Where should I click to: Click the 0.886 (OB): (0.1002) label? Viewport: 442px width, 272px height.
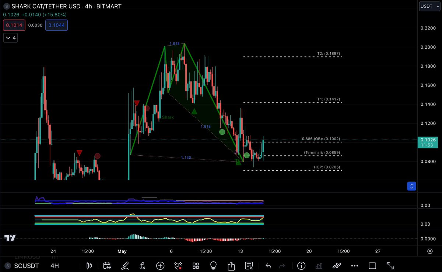pyautogui.click(x=321, y=139)
